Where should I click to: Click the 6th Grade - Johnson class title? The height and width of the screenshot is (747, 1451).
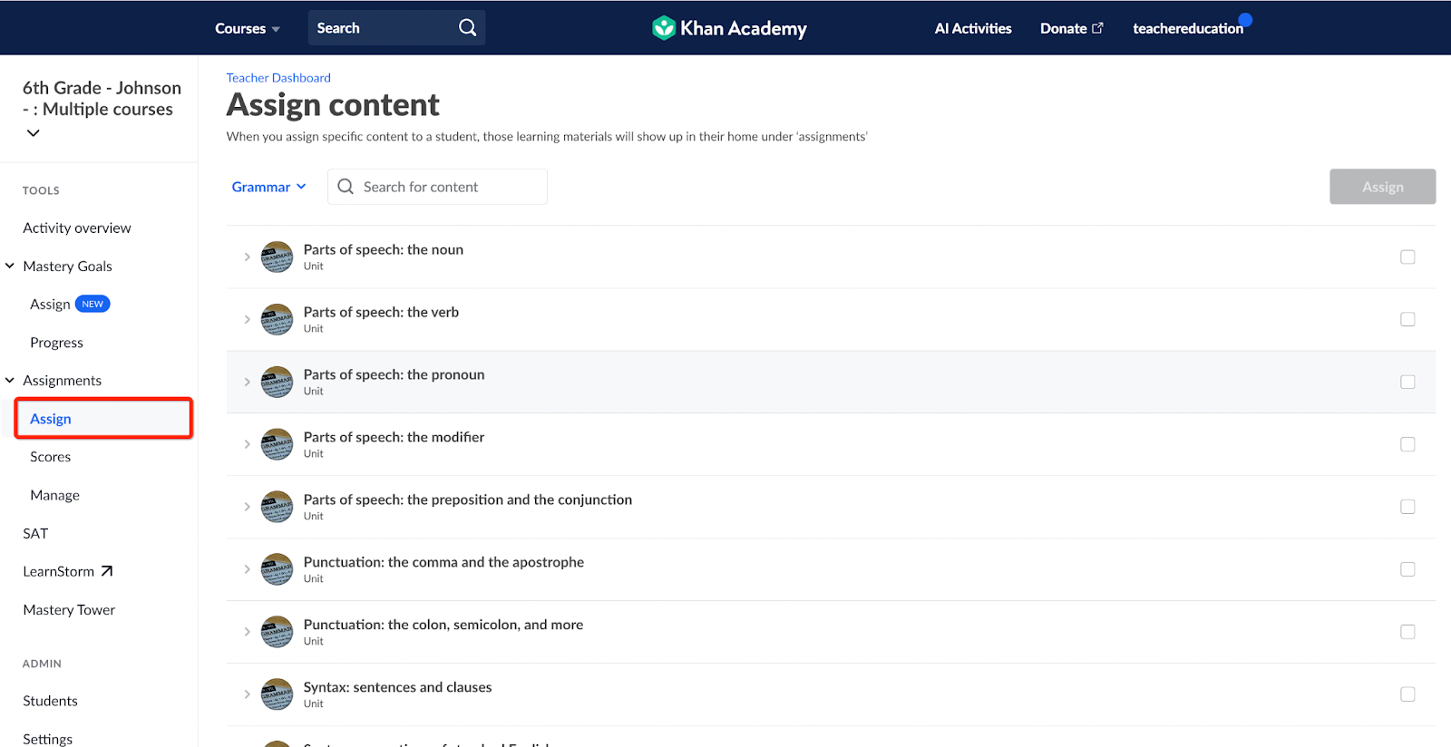(x=102, y=98)
